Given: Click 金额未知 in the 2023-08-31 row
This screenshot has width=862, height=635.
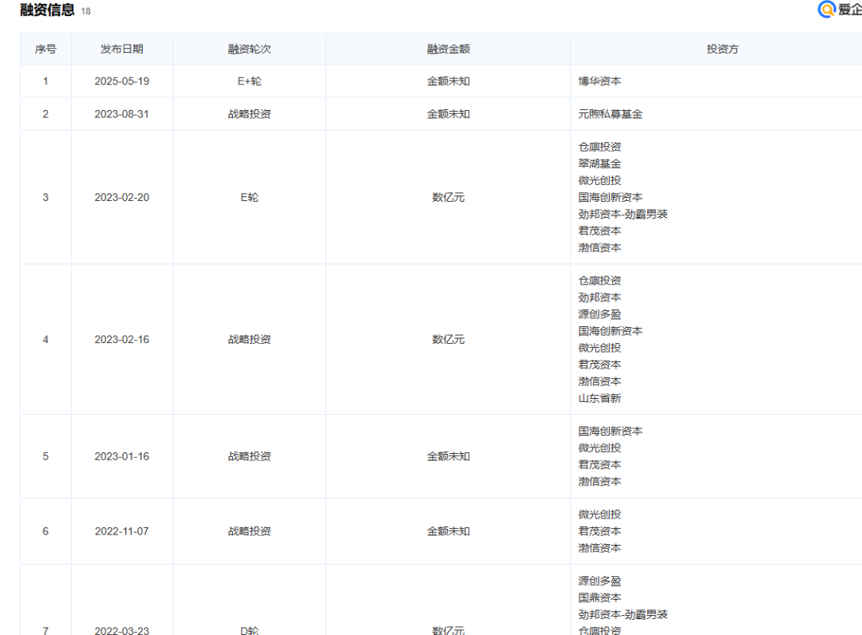Looking at the screenshot, I should tap(449, 114).
